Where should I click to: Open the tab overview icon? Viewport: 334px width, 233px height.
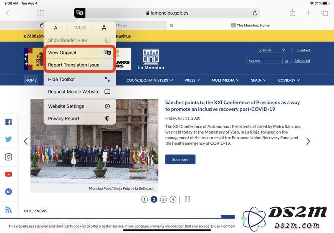(x=324, y=13)
